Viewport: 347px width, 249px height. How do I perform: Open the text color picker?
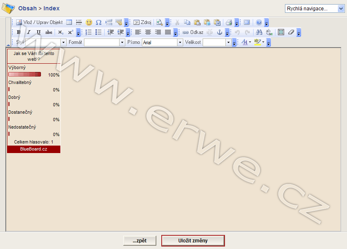click(x=246, y=42)
